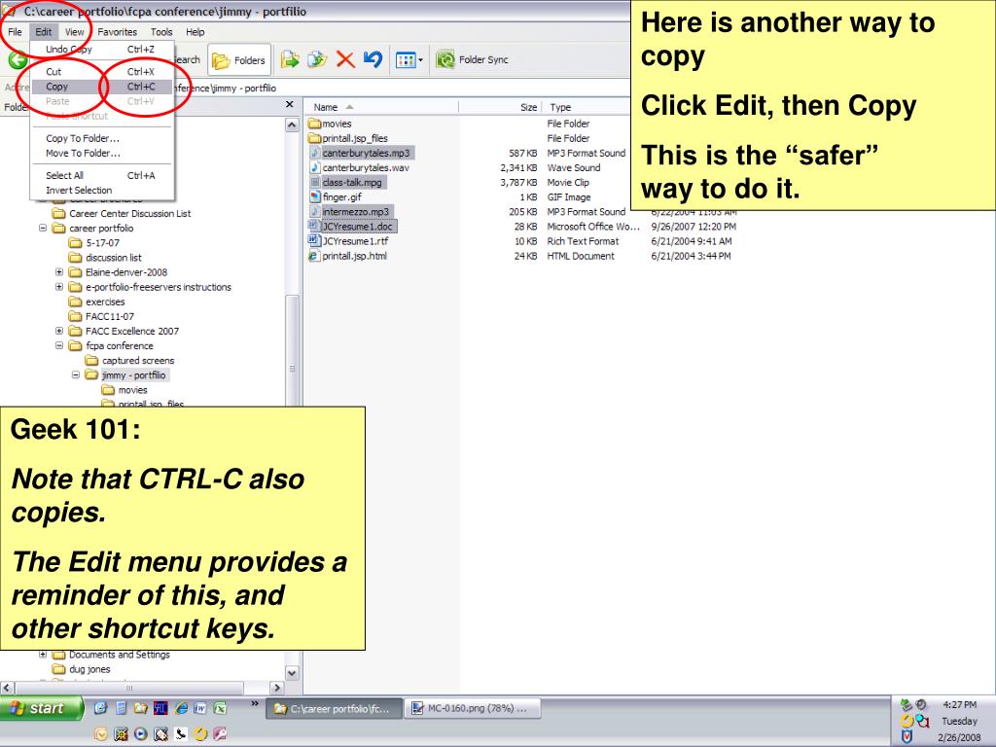Collapse the fcpa conference tree node

point(59,345)
